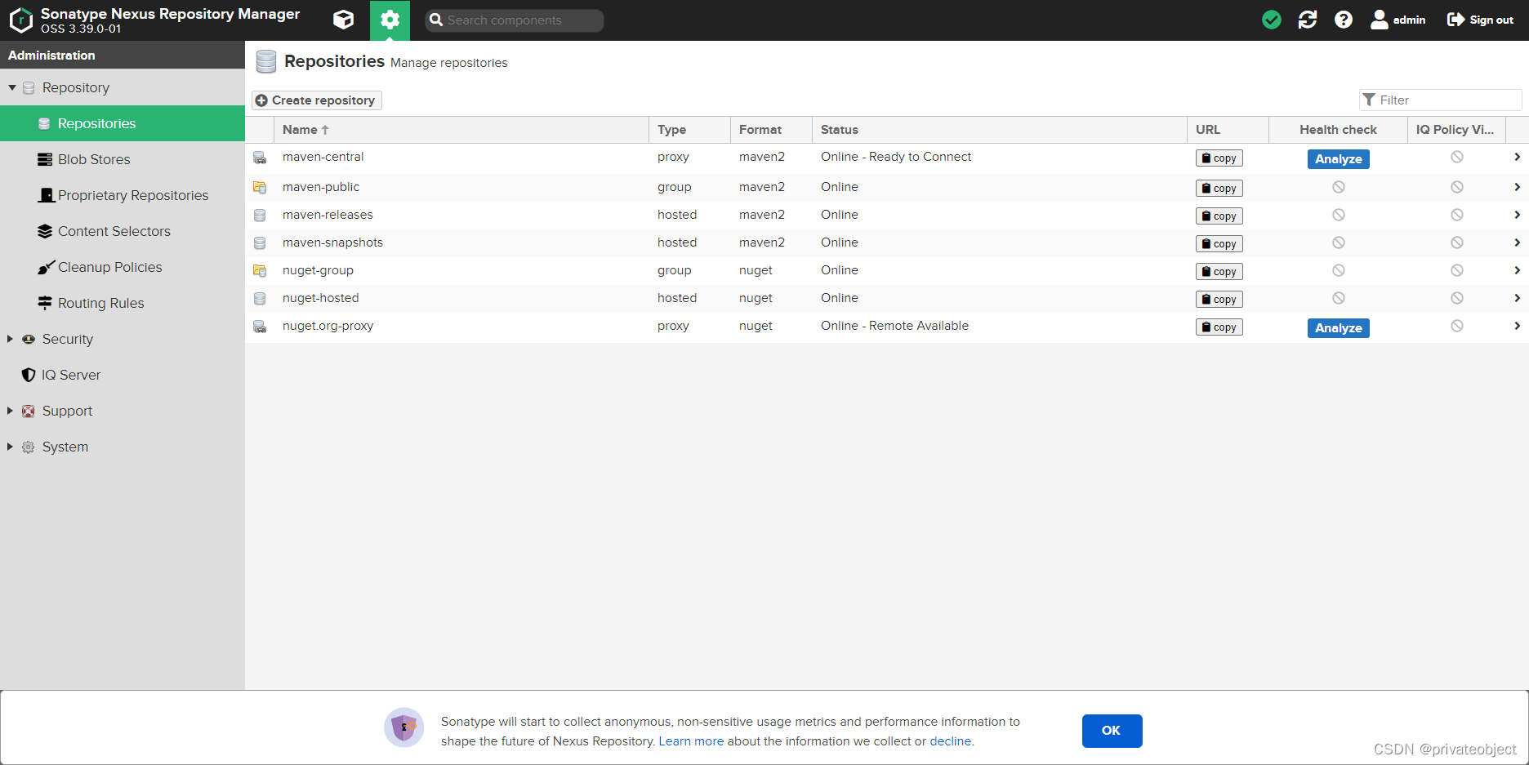The image size is (1529, 765).
Task: Copy the nuget-hosted URL
Action: coord(1219,300)
